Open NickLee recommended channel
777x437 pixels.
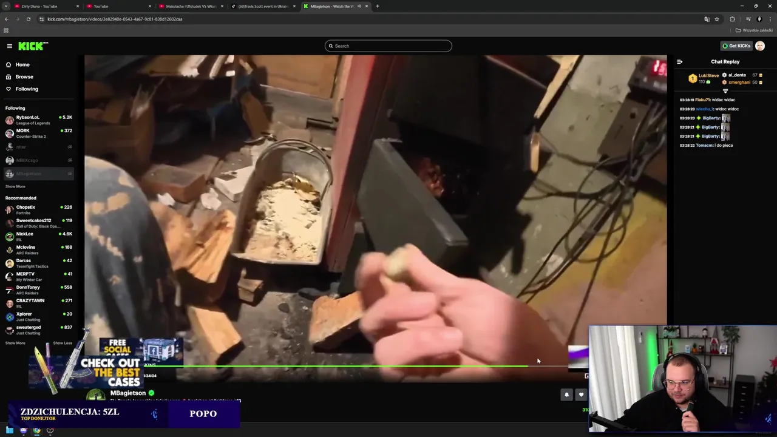pos(39,236)
